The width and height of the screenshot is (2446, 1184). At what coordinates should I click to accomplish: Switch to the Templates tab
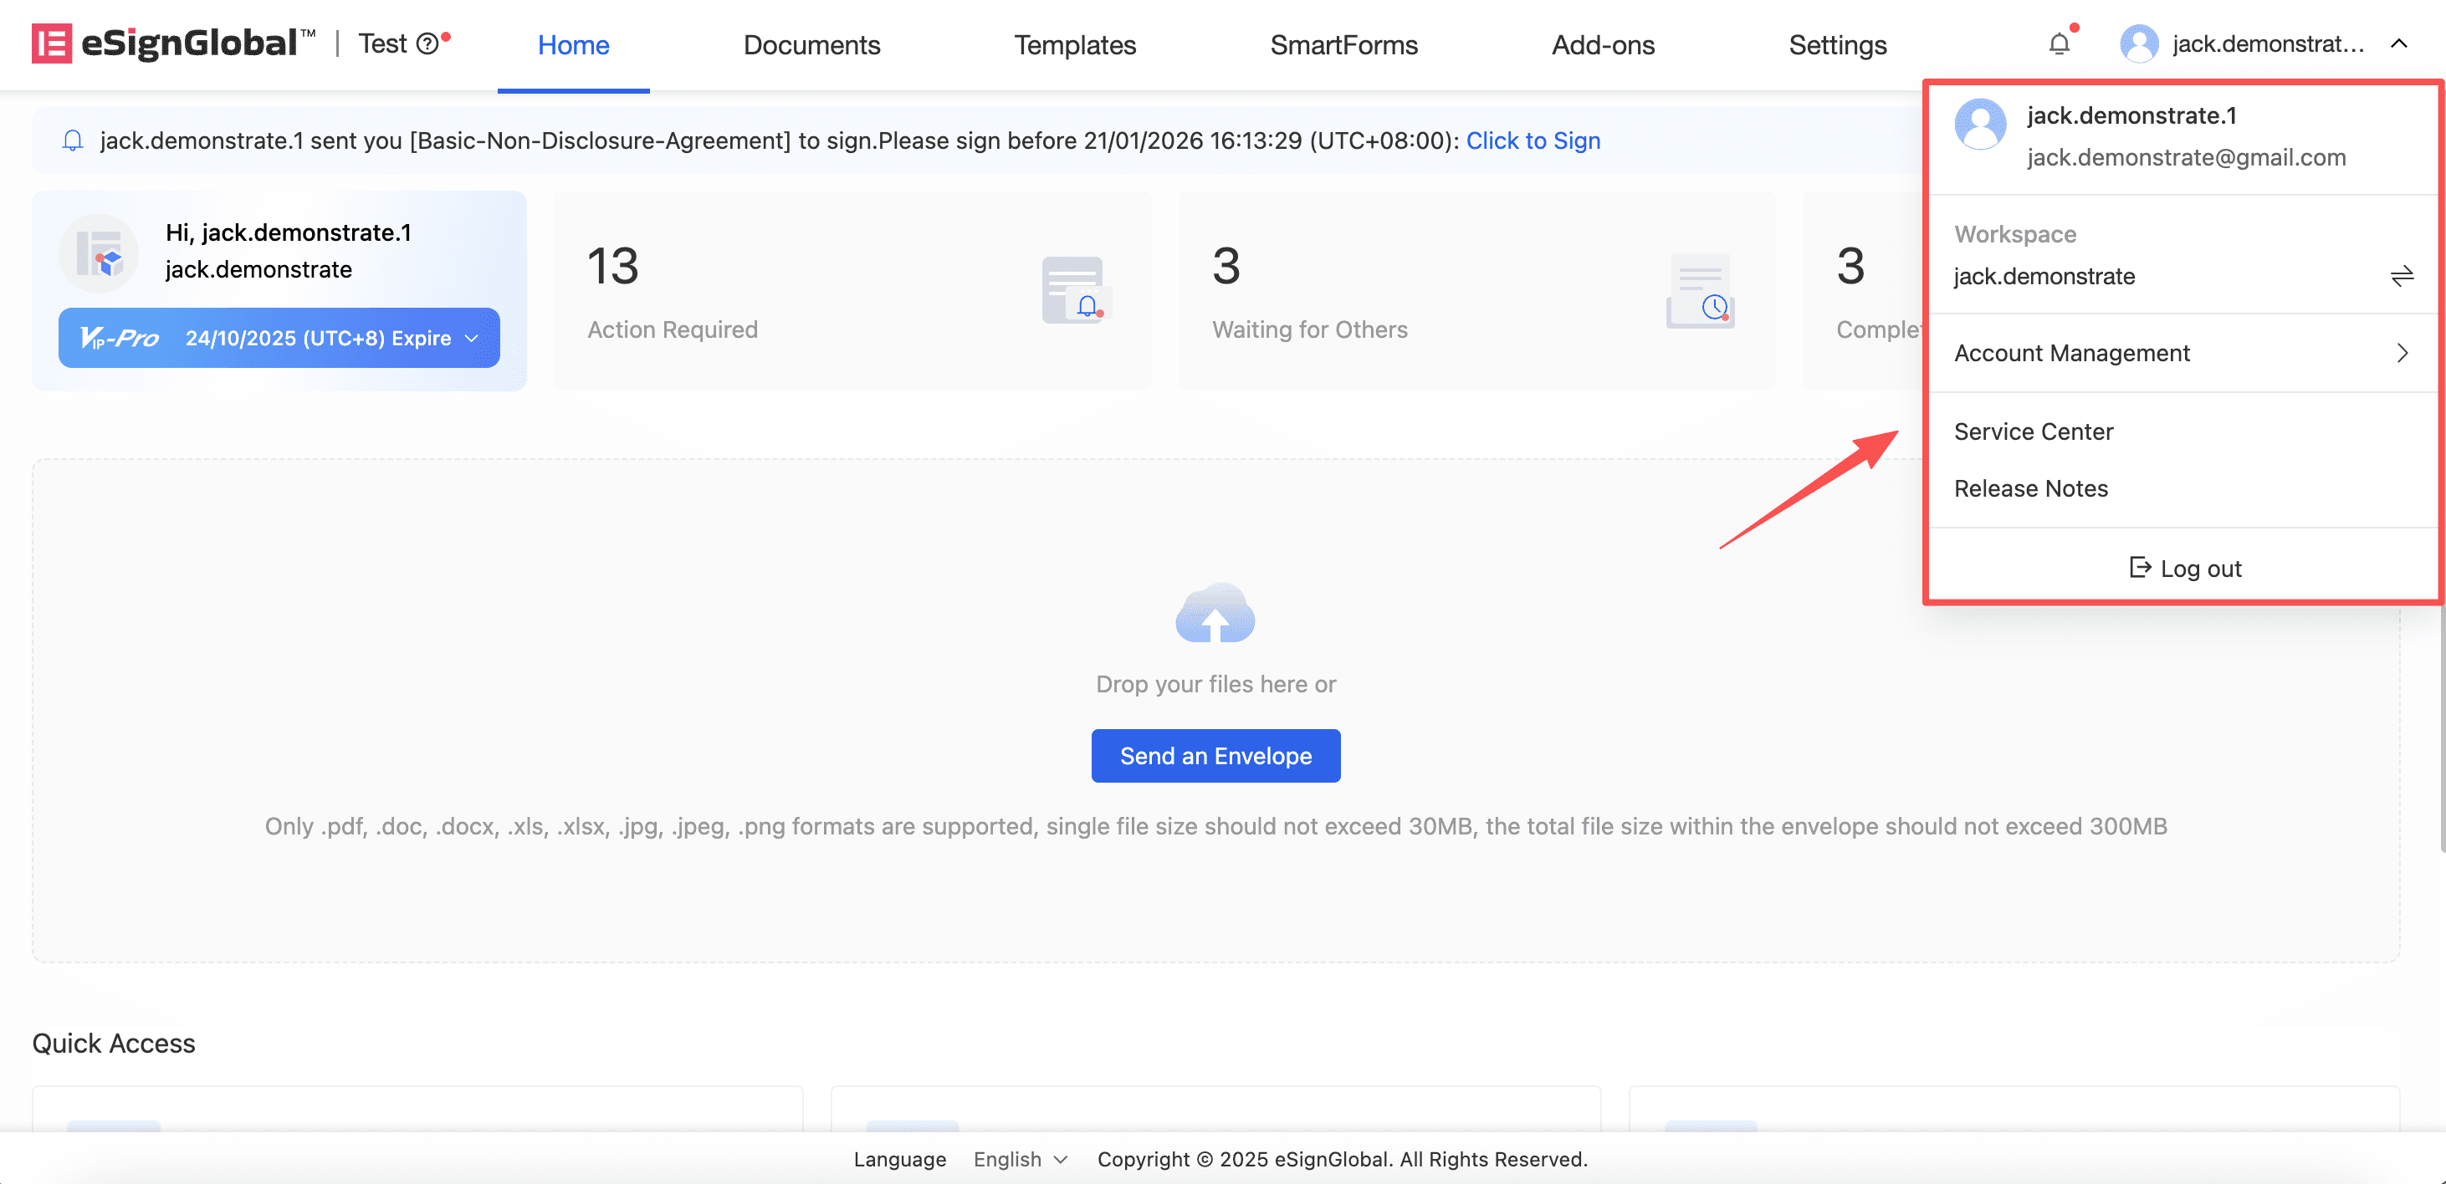(x=1074, y=44)
